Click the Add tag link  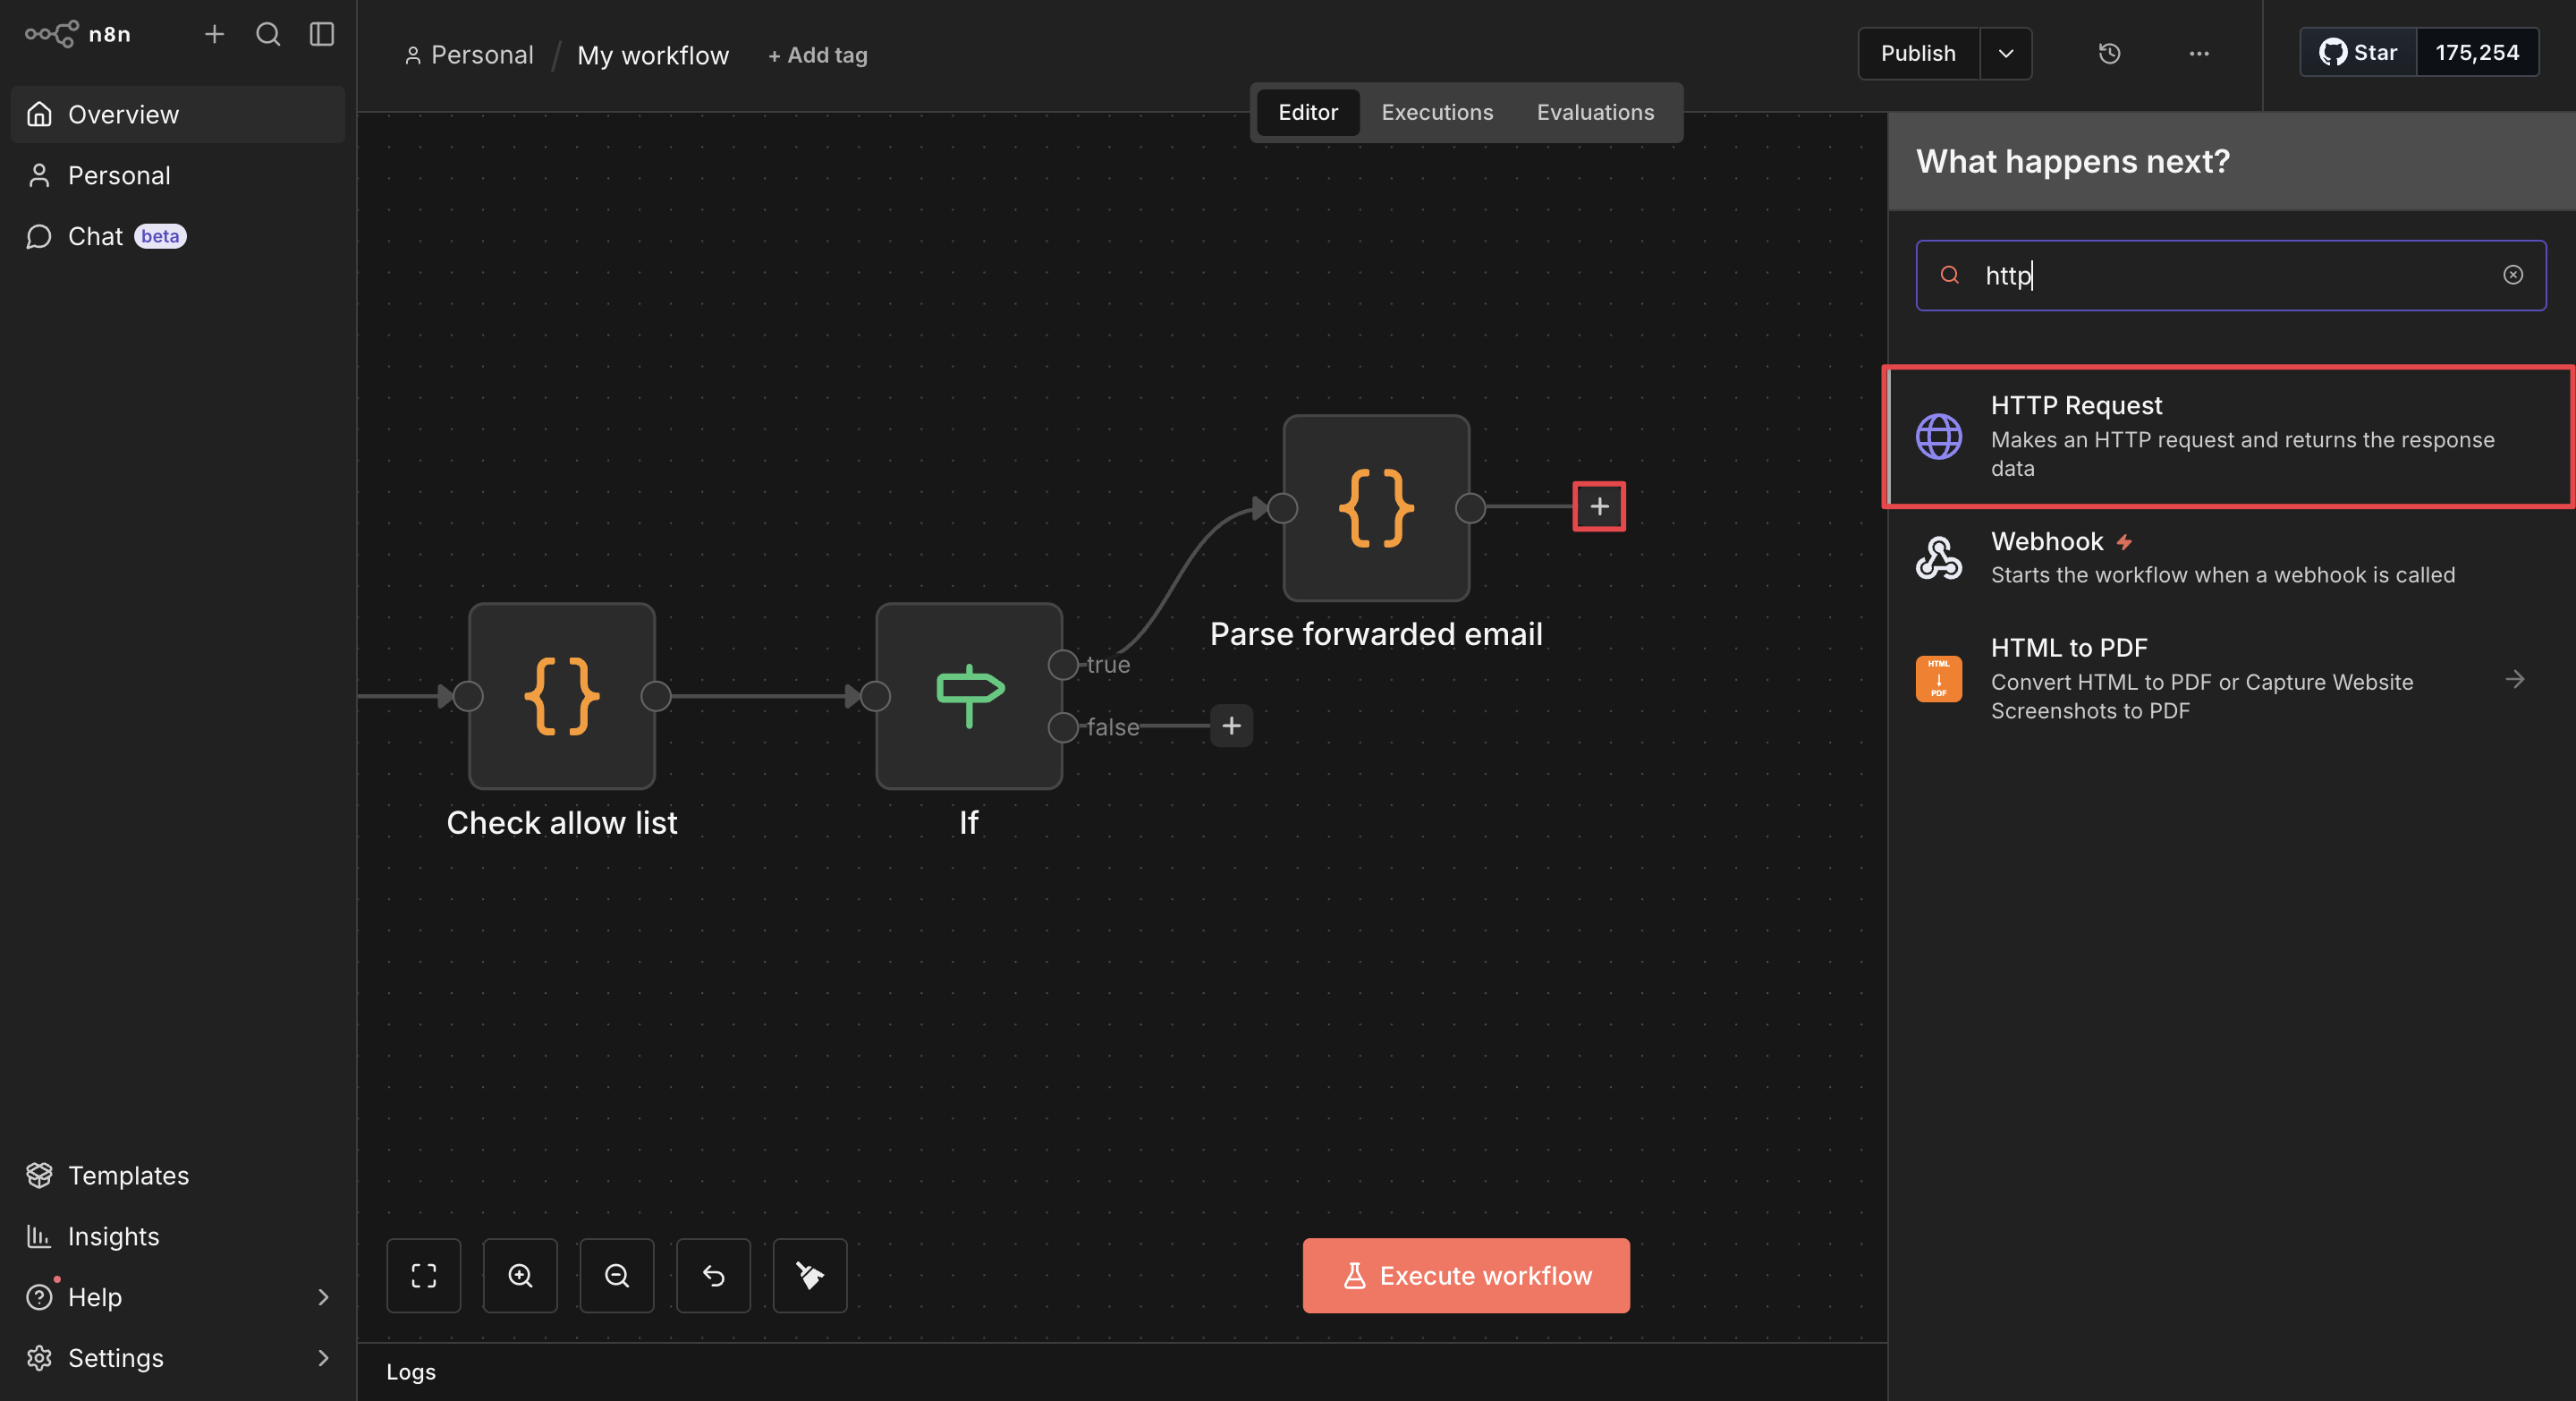[817, 55]
